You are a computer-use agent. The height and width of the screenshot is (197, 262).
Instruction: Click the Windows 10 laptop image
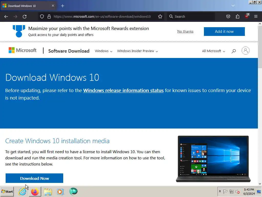click(x=213, y=159)
